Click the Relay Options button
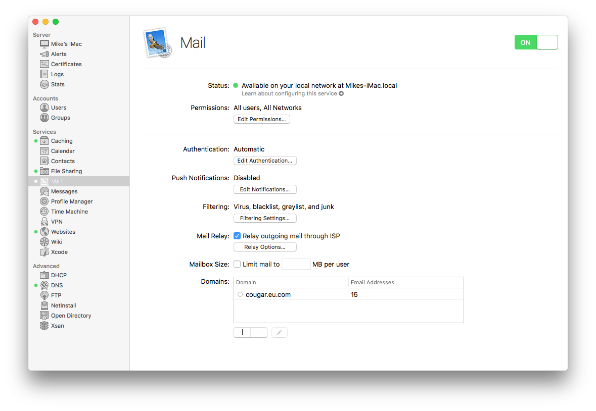The height and width of the screenshot is (411, 596). 265,247
